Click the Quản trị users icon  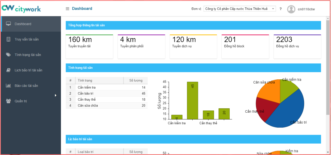(9, 101)
